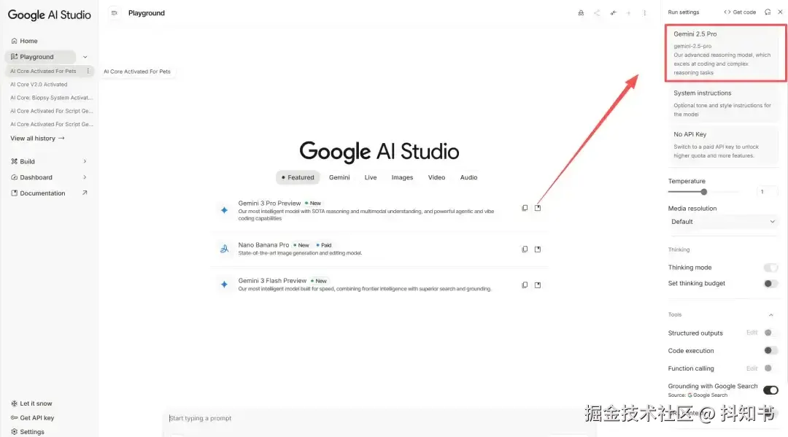Click the plus new chat icon
The image size is (788, 437).
click(629, 13)
